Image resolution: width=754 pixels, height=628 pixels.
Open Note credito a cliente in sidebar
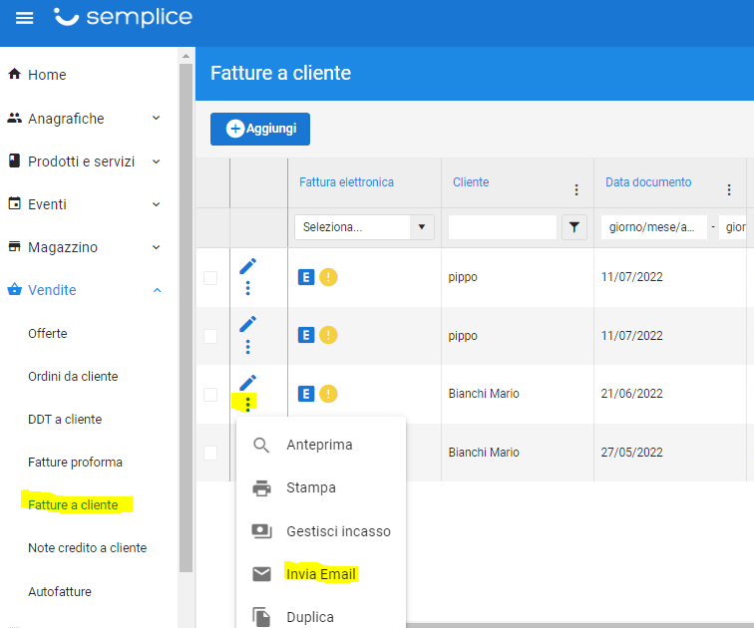pyautogui.click(x=88, y=548)
